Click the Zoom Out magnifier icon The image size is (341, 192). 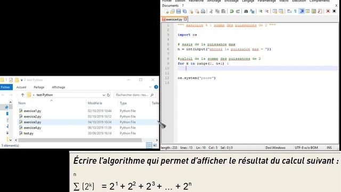pos(266,11)
